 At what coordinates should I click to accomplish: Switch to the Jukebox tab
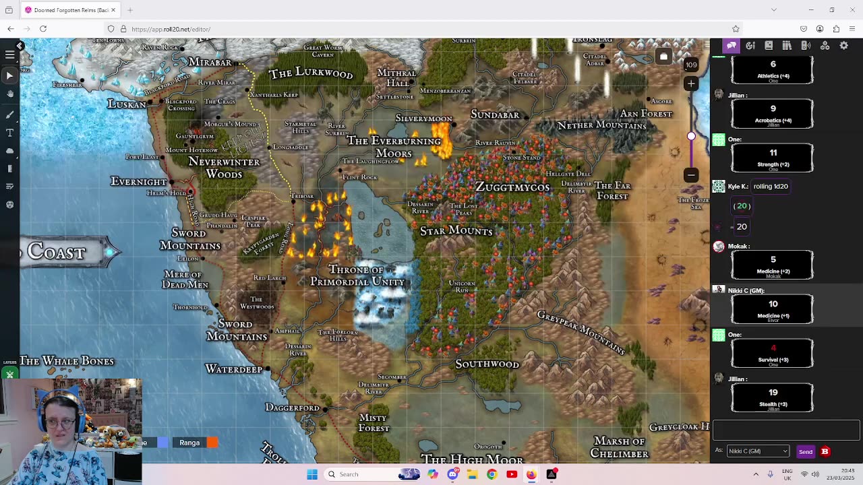[806, 45]
